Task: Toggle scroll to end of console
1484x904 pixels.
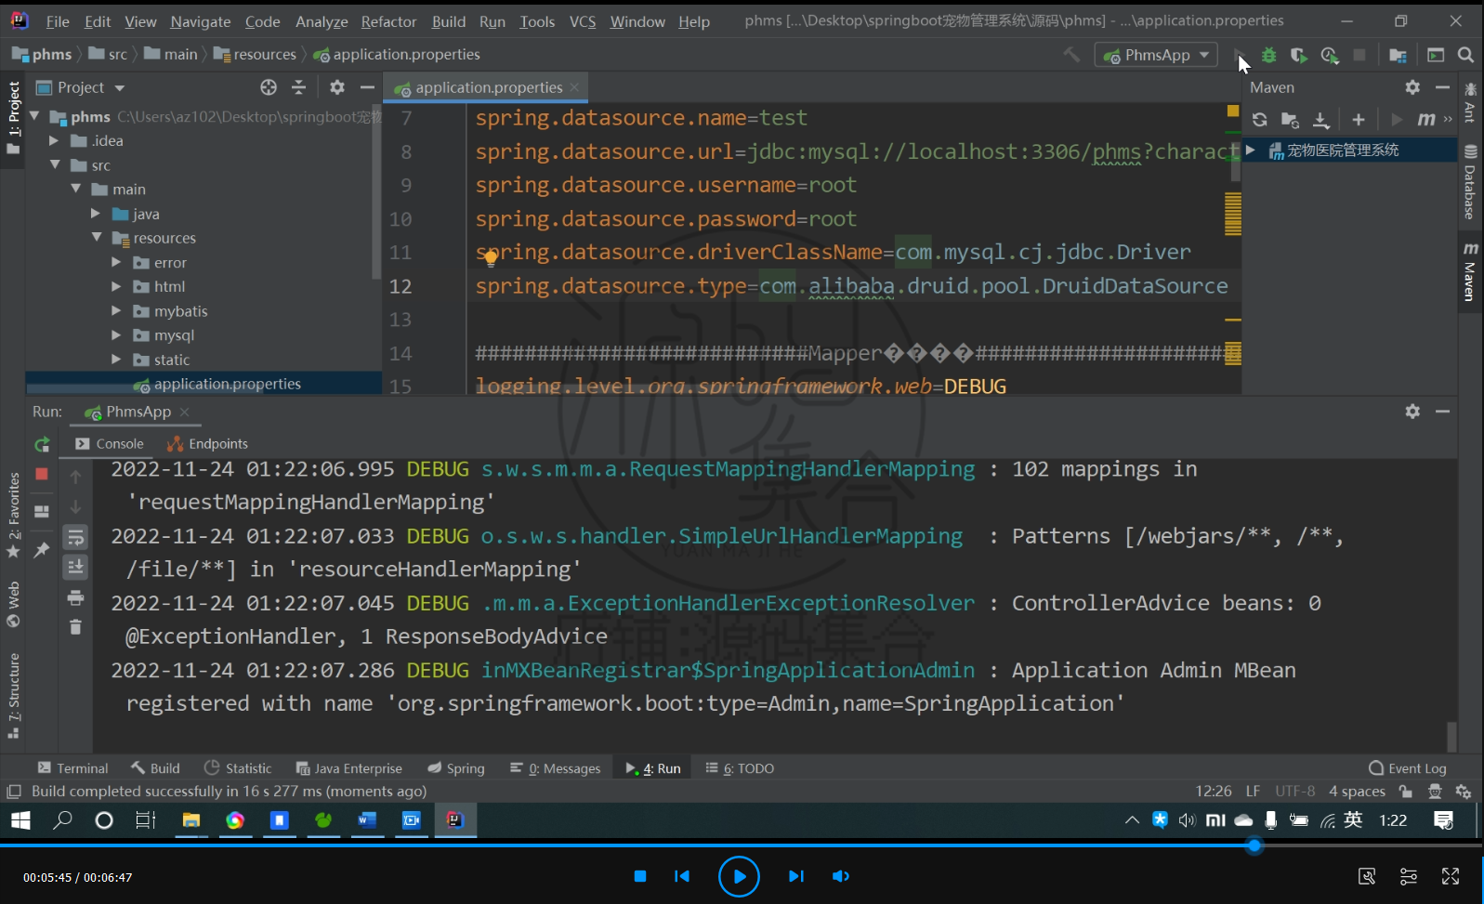Action: click(75, 567)
